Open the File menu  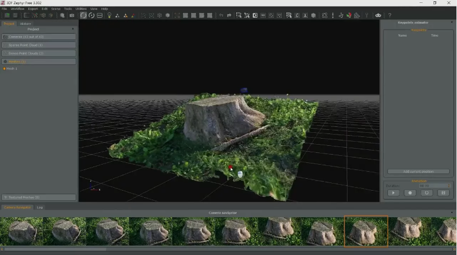[x=4, y=9]
